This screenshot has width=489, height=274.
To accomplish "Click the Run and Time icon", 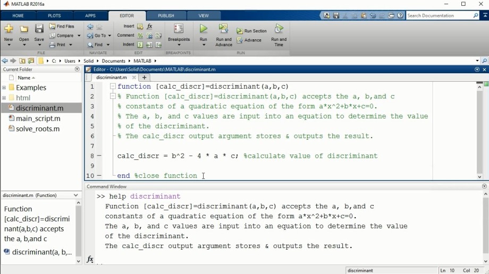I will (x=279, y=29).
